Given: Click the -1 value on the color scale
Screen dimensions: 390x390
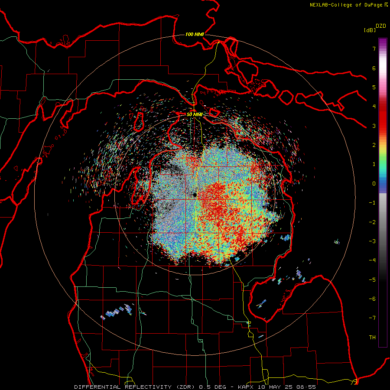Looking at the screenshot, I should (372, 203).
